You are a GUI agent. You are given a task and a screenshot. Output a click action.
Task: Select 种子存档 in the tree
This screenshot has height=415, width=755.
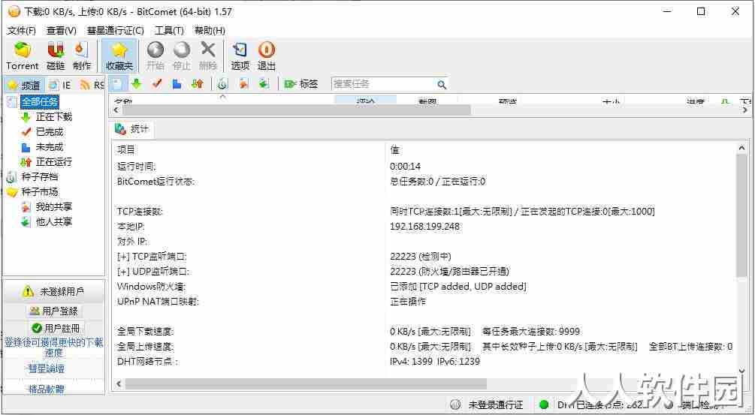click(x=40, y=177)
